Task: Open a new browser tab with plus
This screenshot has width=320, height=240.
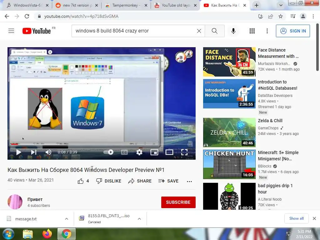Action: coord(257,5)
